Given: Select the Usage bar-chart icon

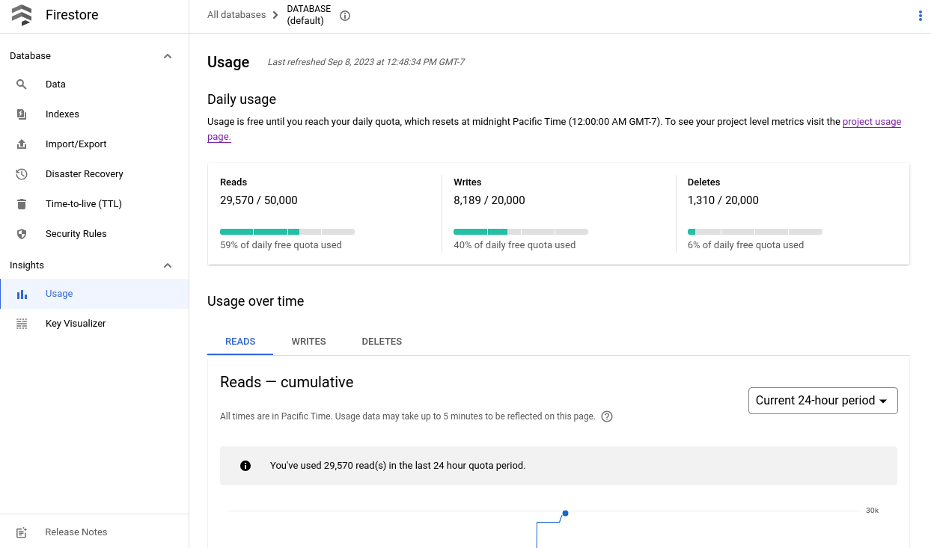Looking at the screenshot, I should [22, 293].
